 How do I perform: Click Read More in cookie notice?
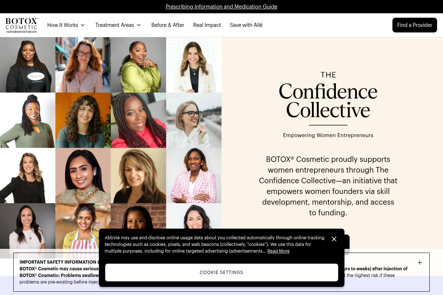(278, 251)
